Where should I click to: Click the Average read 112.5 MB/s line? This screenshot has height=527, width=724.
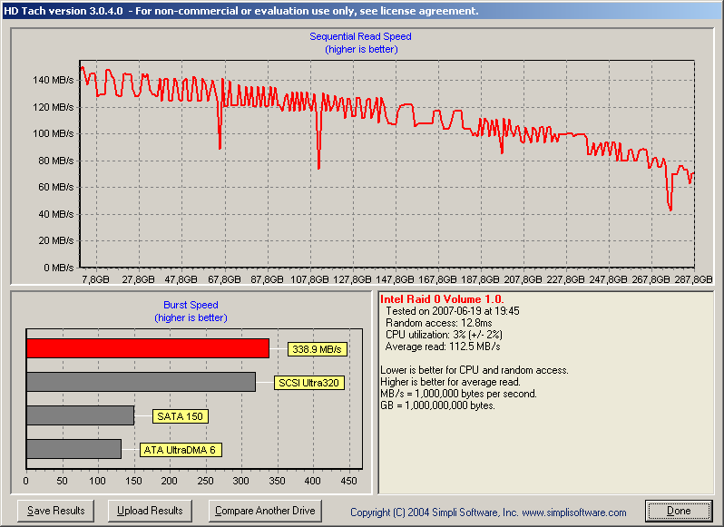tap(443, 346)
